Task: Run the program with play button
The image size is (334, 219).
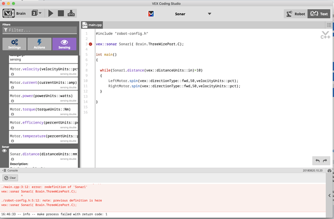Action: tap(51, 13)
